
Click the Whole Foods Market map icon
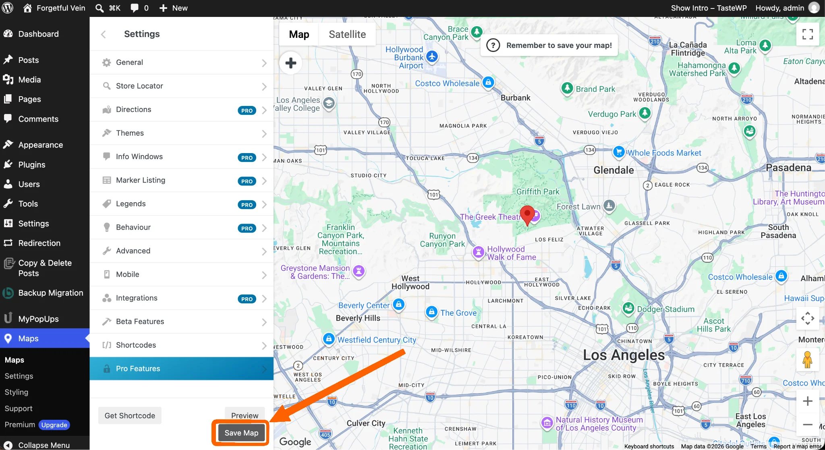click(618, 151)
